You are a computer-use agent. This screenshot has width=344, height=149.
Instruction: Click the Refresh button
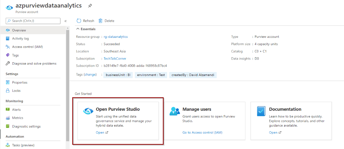point(85,21)
